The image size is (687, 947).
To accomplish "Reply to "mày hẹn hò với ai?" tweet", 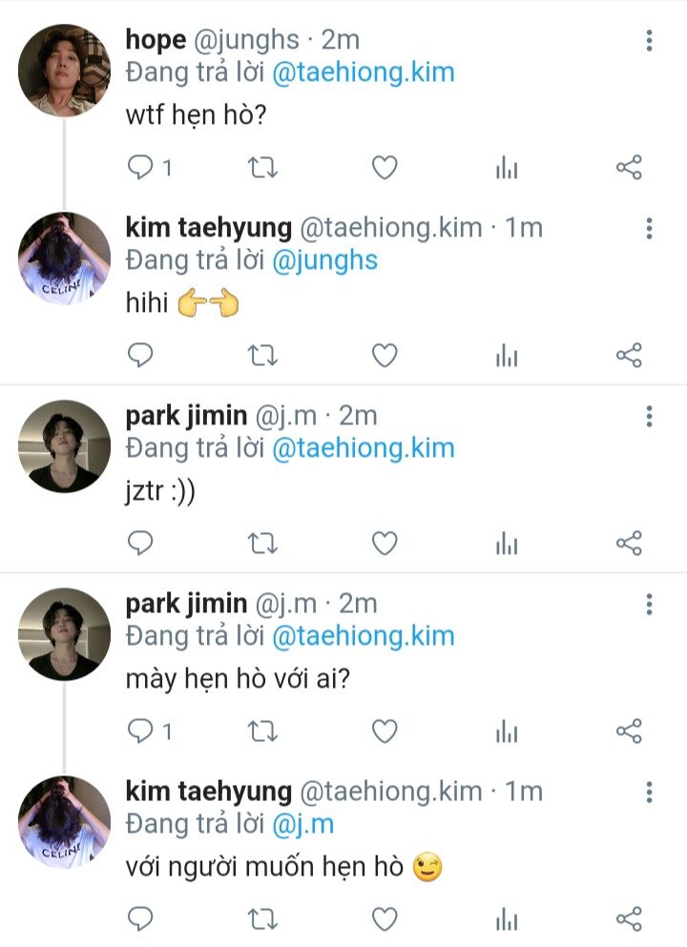I will pyautogui.click(x=141, y=731).
